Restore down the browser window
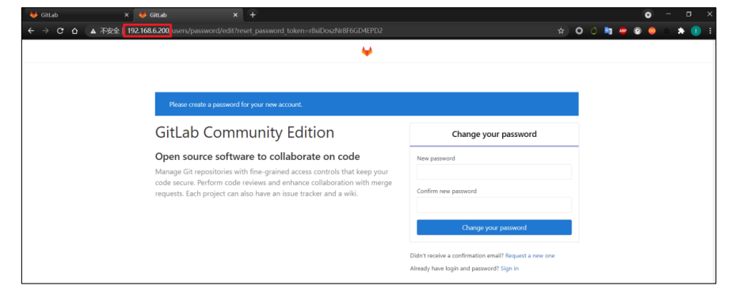The height and width of the screenshot is (293, 735). [x=688, y=14]
